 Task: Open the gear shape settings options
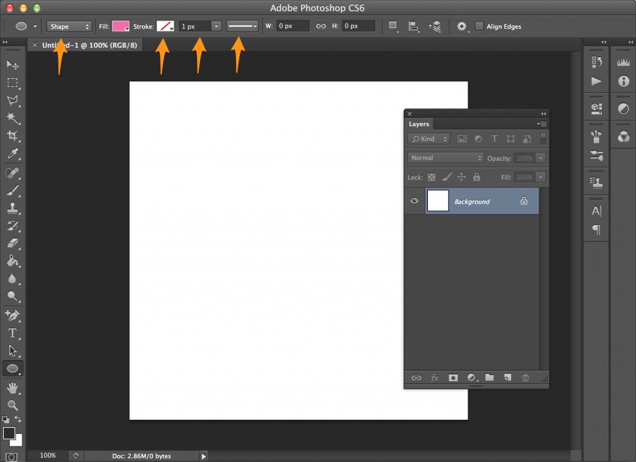point(461,26)
